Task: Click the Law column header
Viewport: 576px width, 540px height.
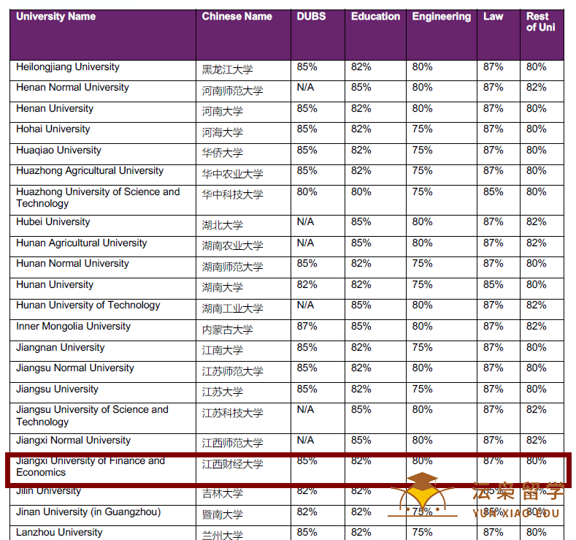Action: click(x=493, y=17)
